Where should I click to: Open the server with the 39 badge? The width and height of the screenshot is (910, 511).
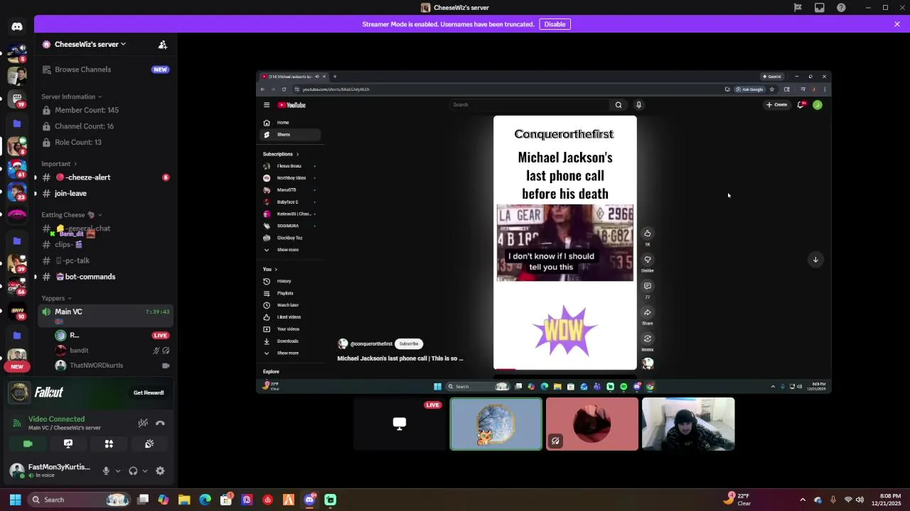pyautogui.click(x=17, y=264)
